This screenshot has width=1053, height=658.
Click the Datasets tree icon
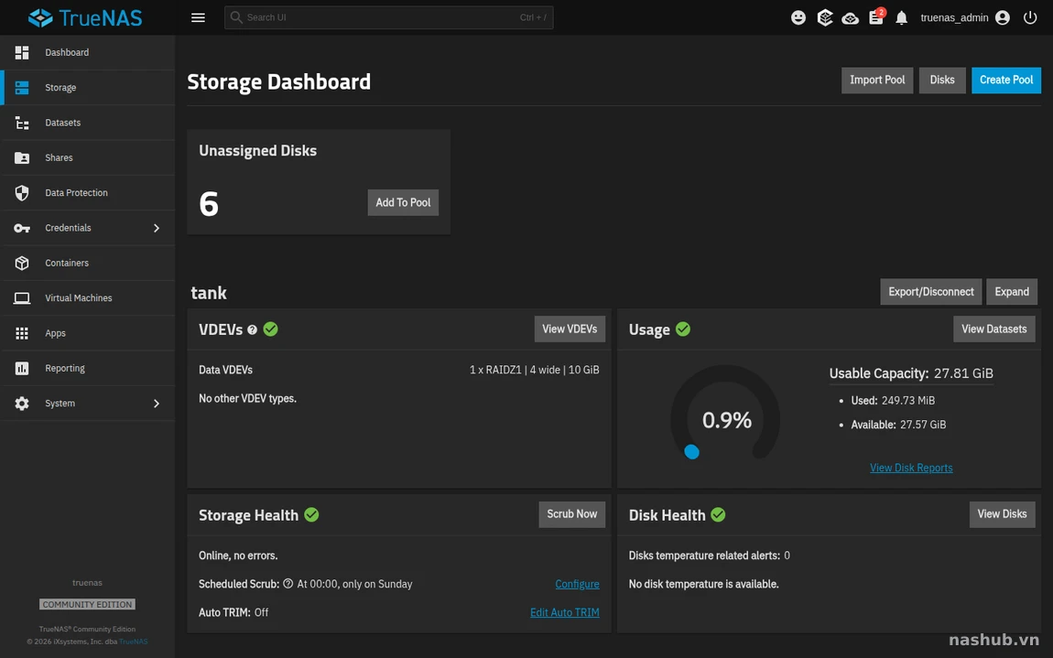22,123
